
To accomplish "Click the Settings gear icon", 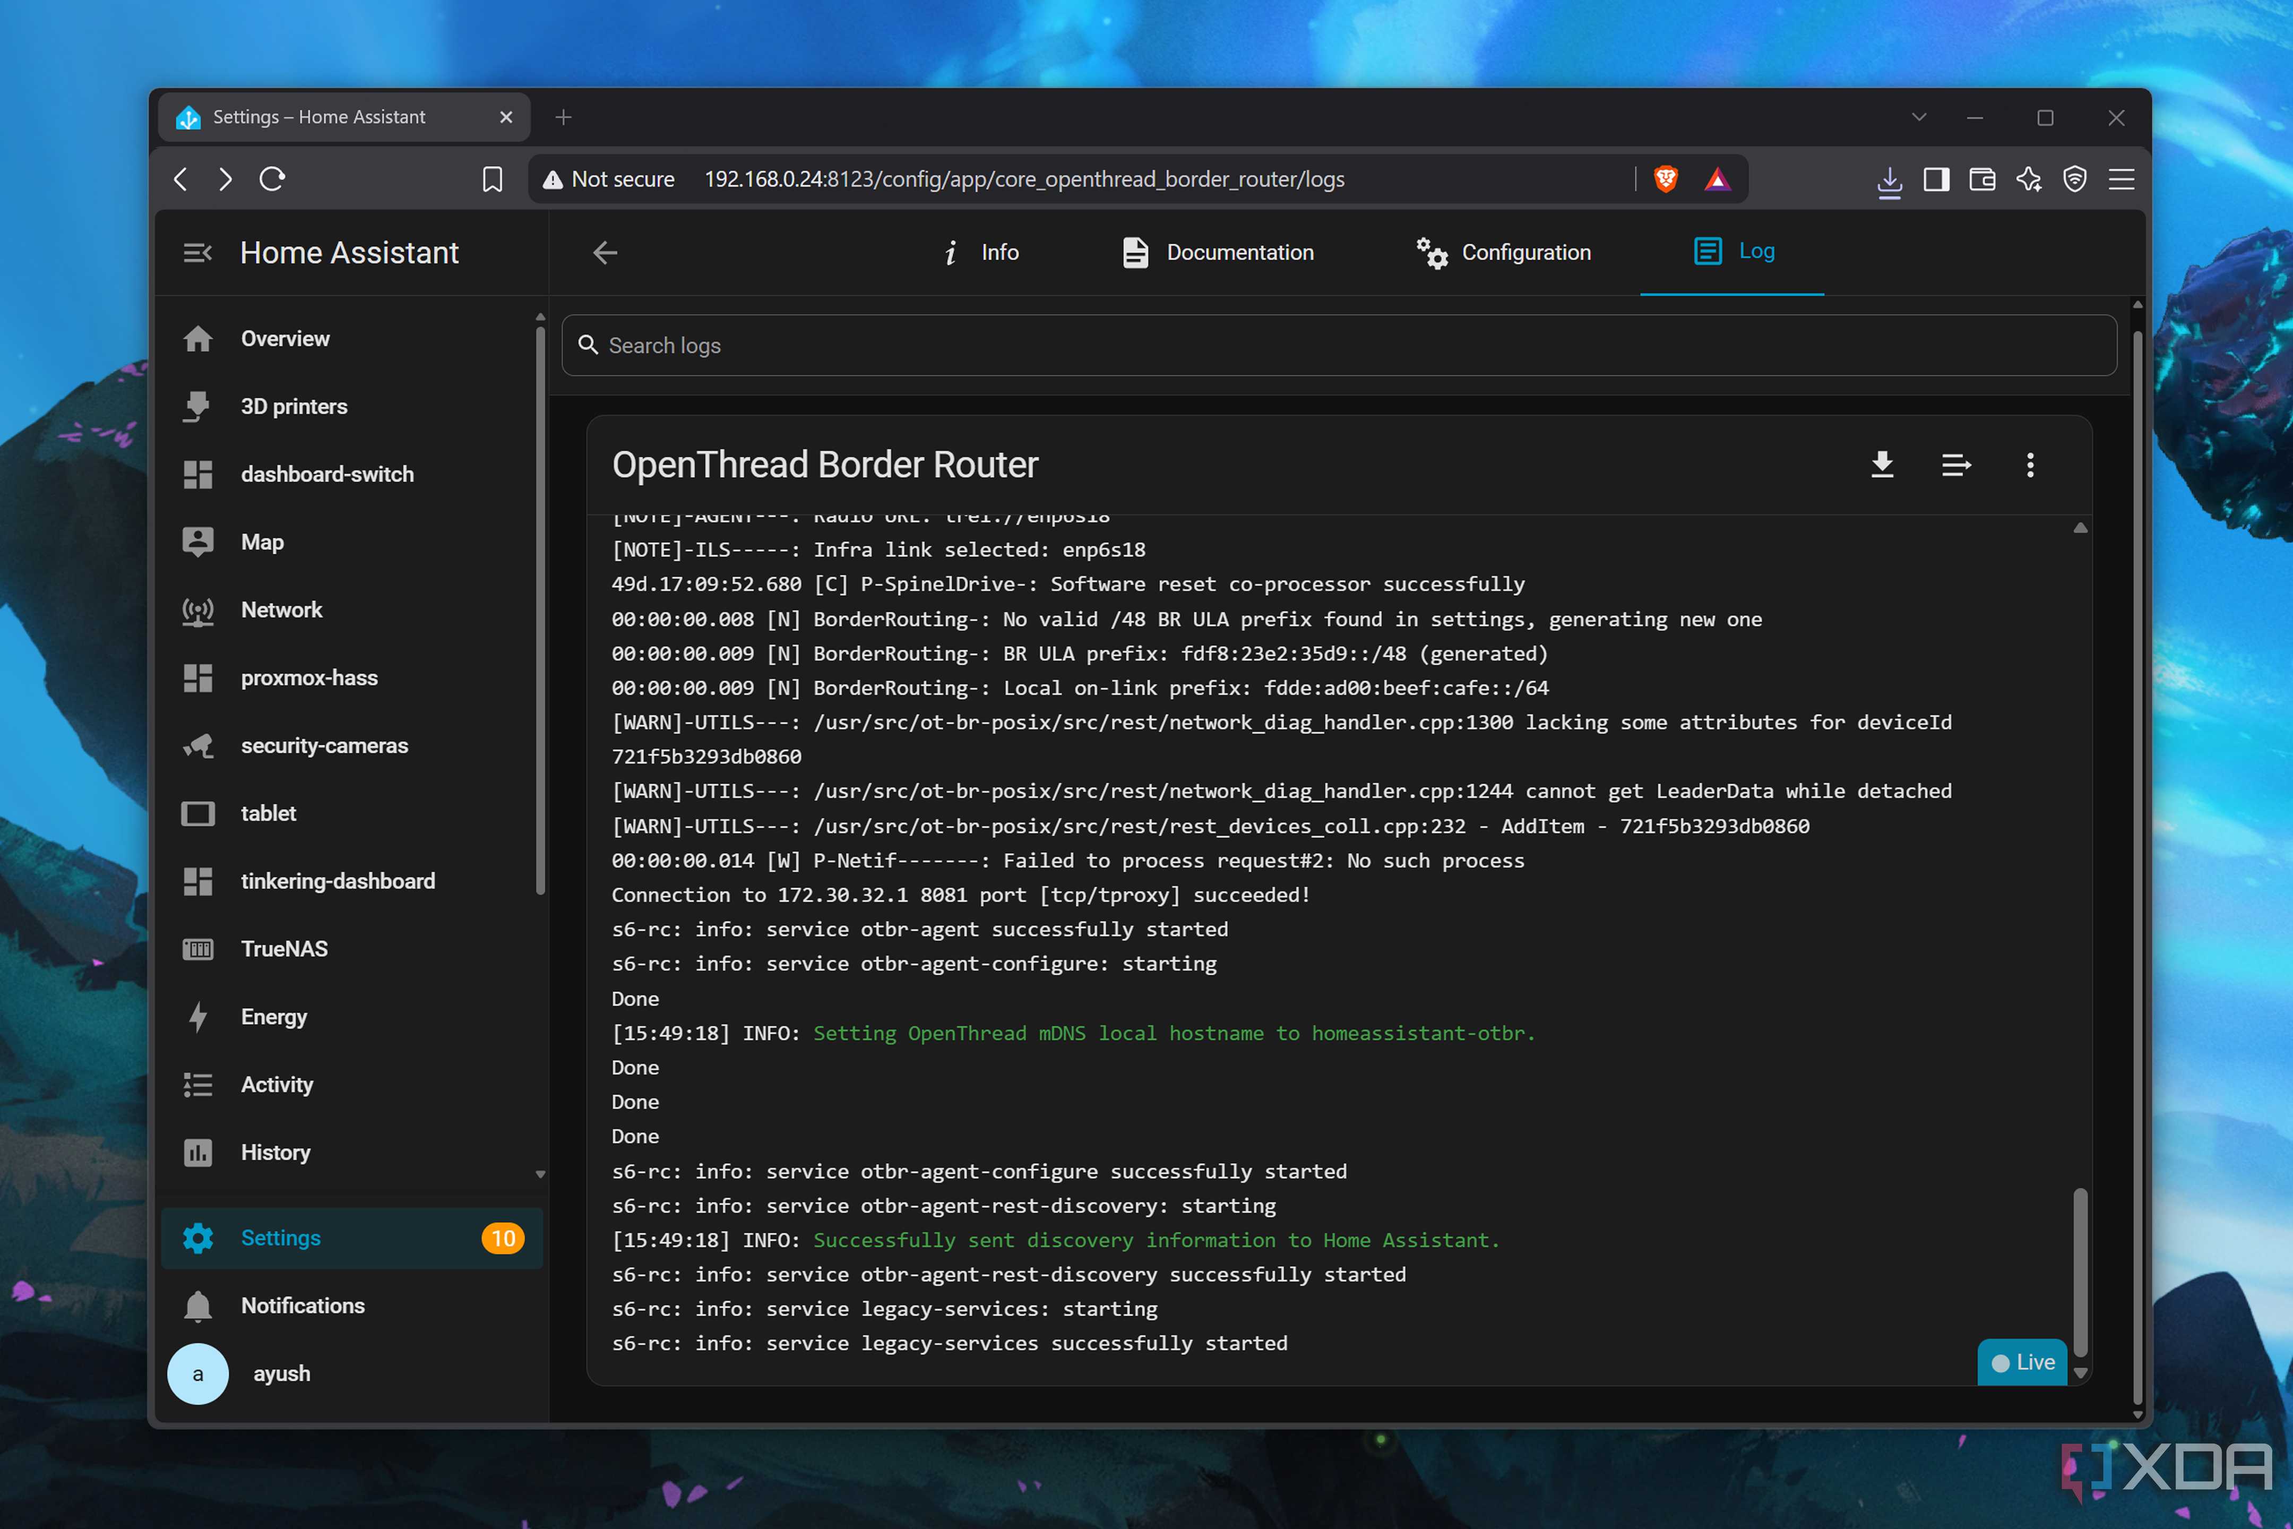I will pos(198,1239).
